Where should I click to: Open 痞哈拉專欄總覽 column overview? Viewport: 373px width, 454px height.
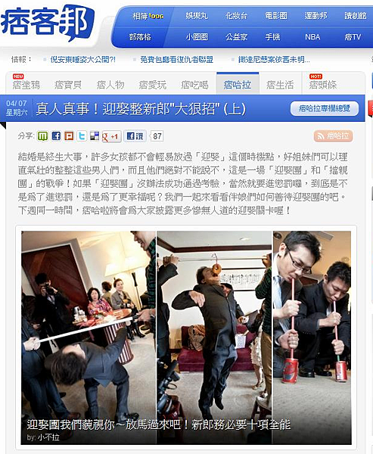tap(325, 108)
